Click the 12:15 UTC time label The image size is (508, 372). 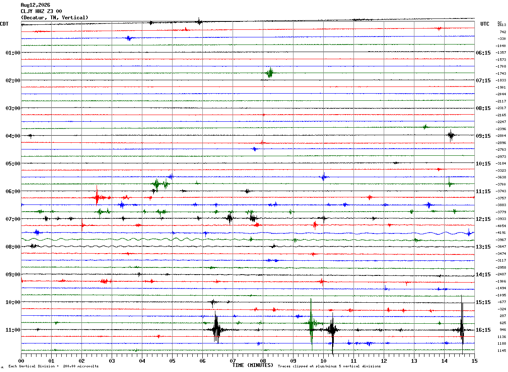483,219
